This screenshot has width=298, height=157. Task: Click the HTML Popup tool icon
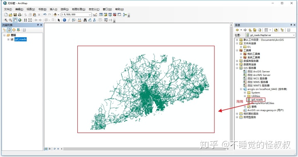click(74, 20)
